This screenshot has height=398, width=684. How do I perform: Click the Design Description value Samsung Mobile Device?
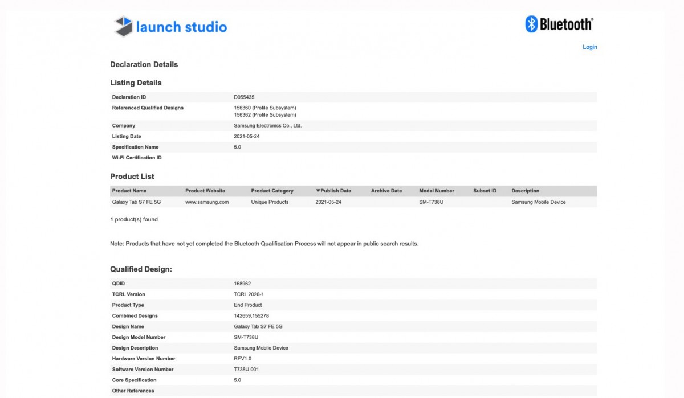click(261, 348)
